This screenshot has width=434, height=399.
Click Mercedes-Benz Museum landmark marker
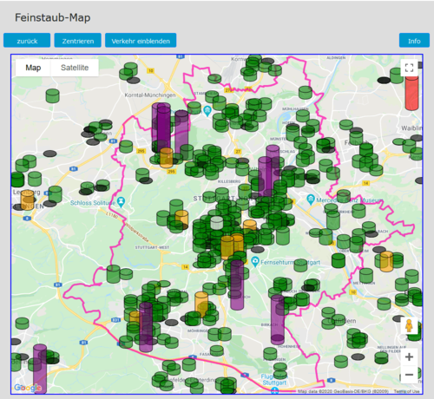pyautogui.click(x=311, y=199)
